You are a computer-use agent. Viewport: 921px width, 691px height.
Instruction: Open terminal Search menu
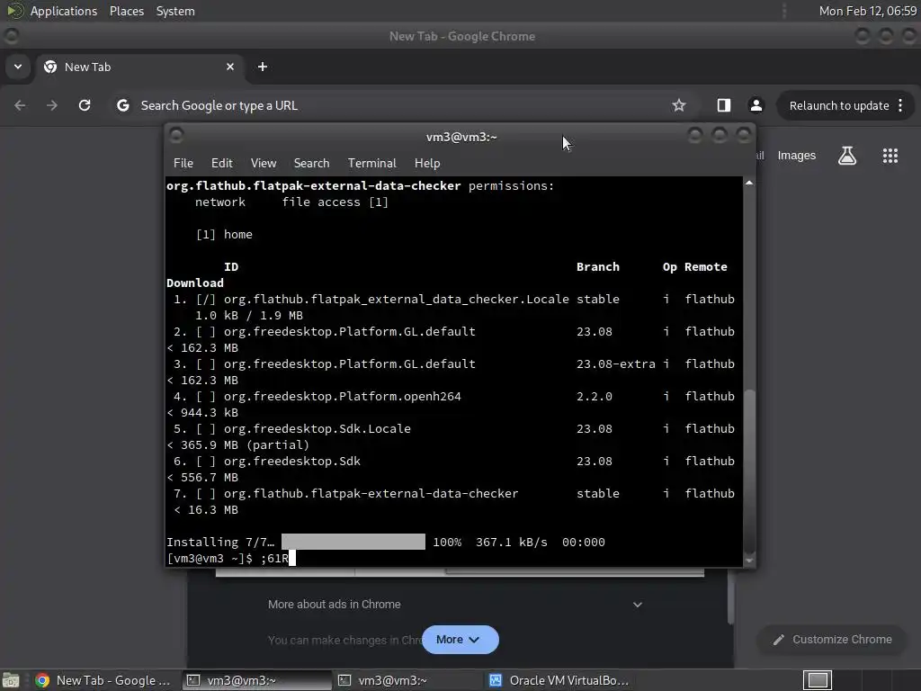coord(311,163)
